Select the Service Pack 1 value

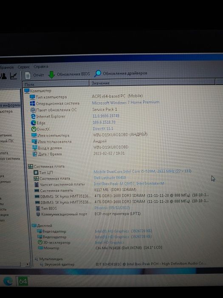pos(104,109)
